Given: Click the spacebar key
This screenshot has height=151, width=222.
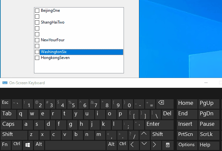Looking at the screenshot, I should click(75, 145).
